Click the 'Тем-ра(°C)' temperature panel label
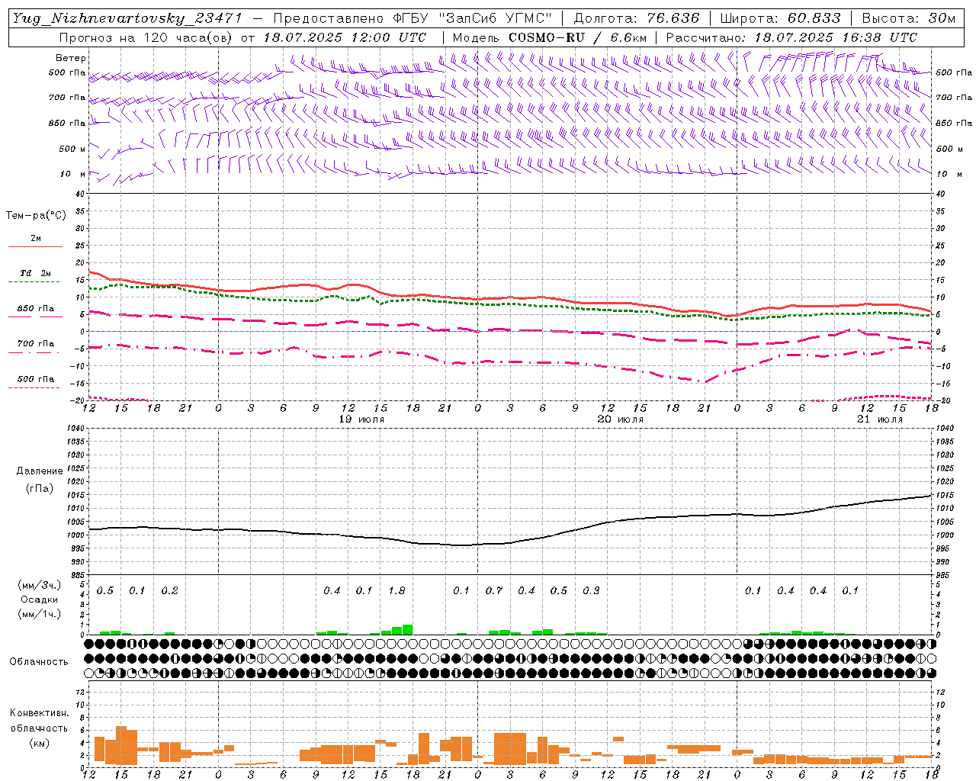The image size is (976, 781). (36, 216)
